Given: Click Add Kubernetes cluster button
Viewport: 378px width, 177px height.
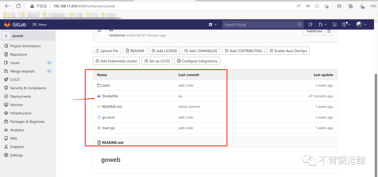Looking at the screenshot, I should click(116, 61).
